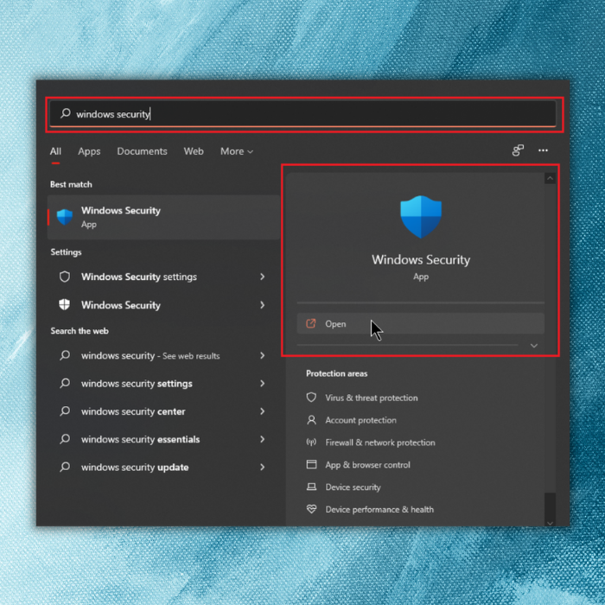The image size is (605, 605).
Task: Switch to the All tab
Action: [x=55, y=151]
